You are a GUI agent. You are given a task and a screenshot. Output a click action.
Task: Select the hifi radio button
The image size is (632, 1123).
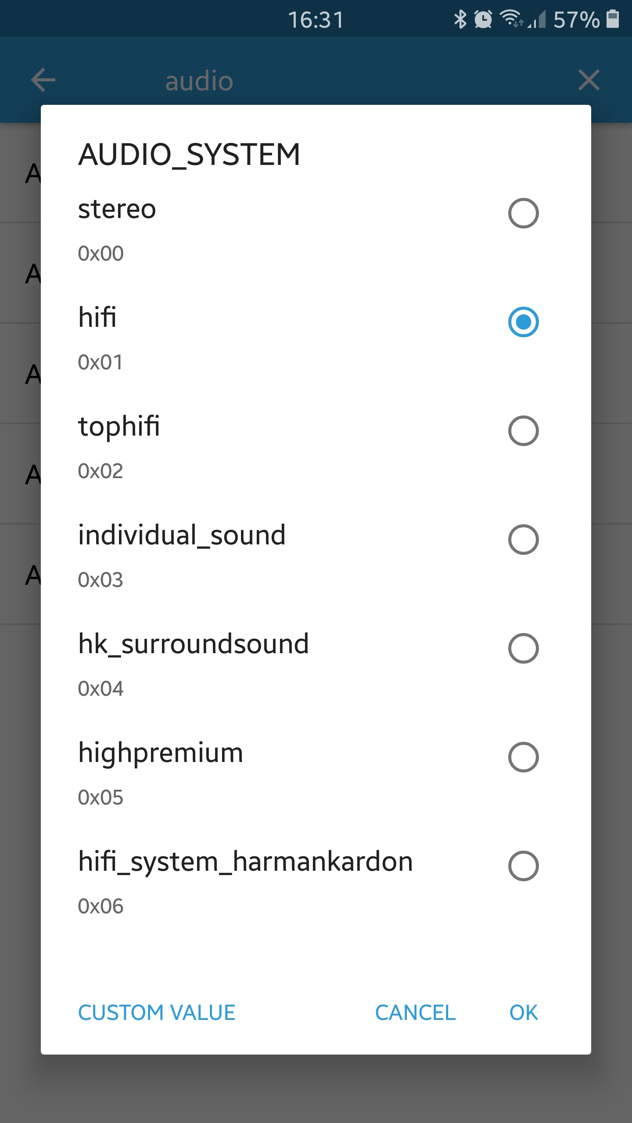pos(523,322)
